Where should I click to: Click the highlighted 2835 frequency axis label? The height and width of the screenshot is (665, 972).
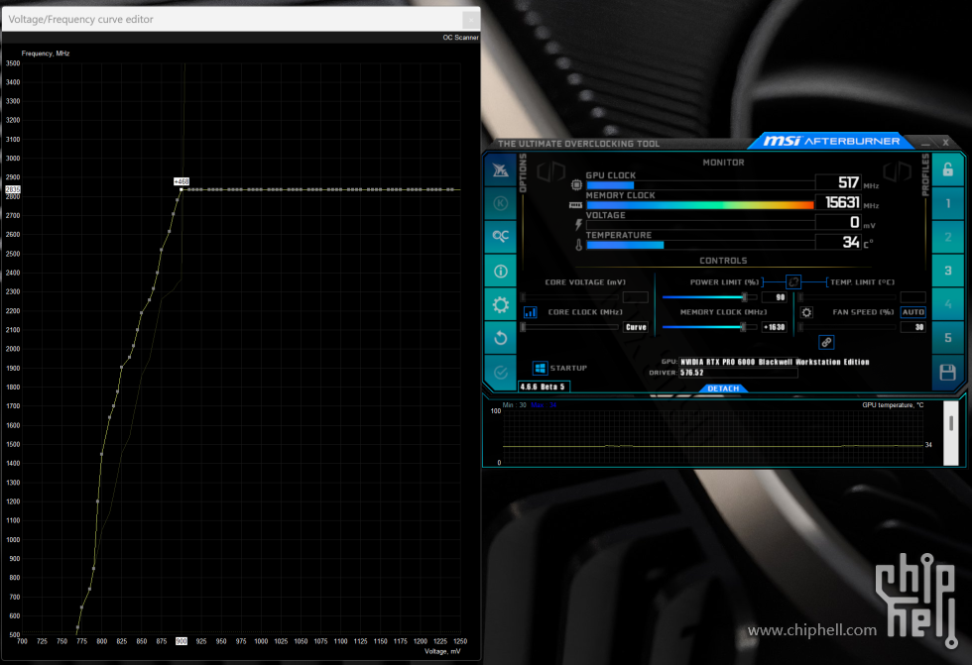click(12, 189)
